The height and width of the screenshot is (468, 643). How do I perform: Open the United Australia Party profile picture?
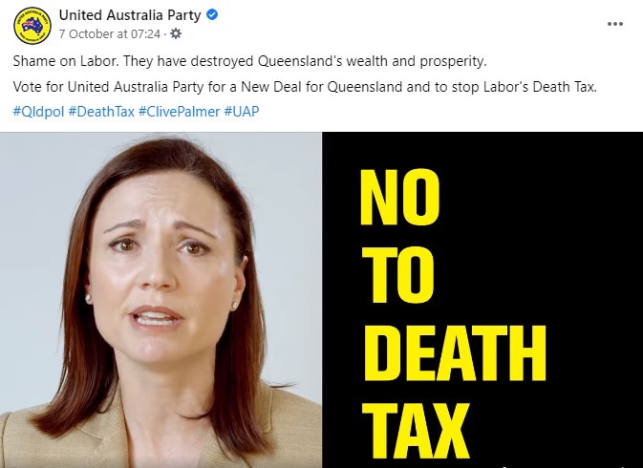pyautogui.click(x=32, y=25)
